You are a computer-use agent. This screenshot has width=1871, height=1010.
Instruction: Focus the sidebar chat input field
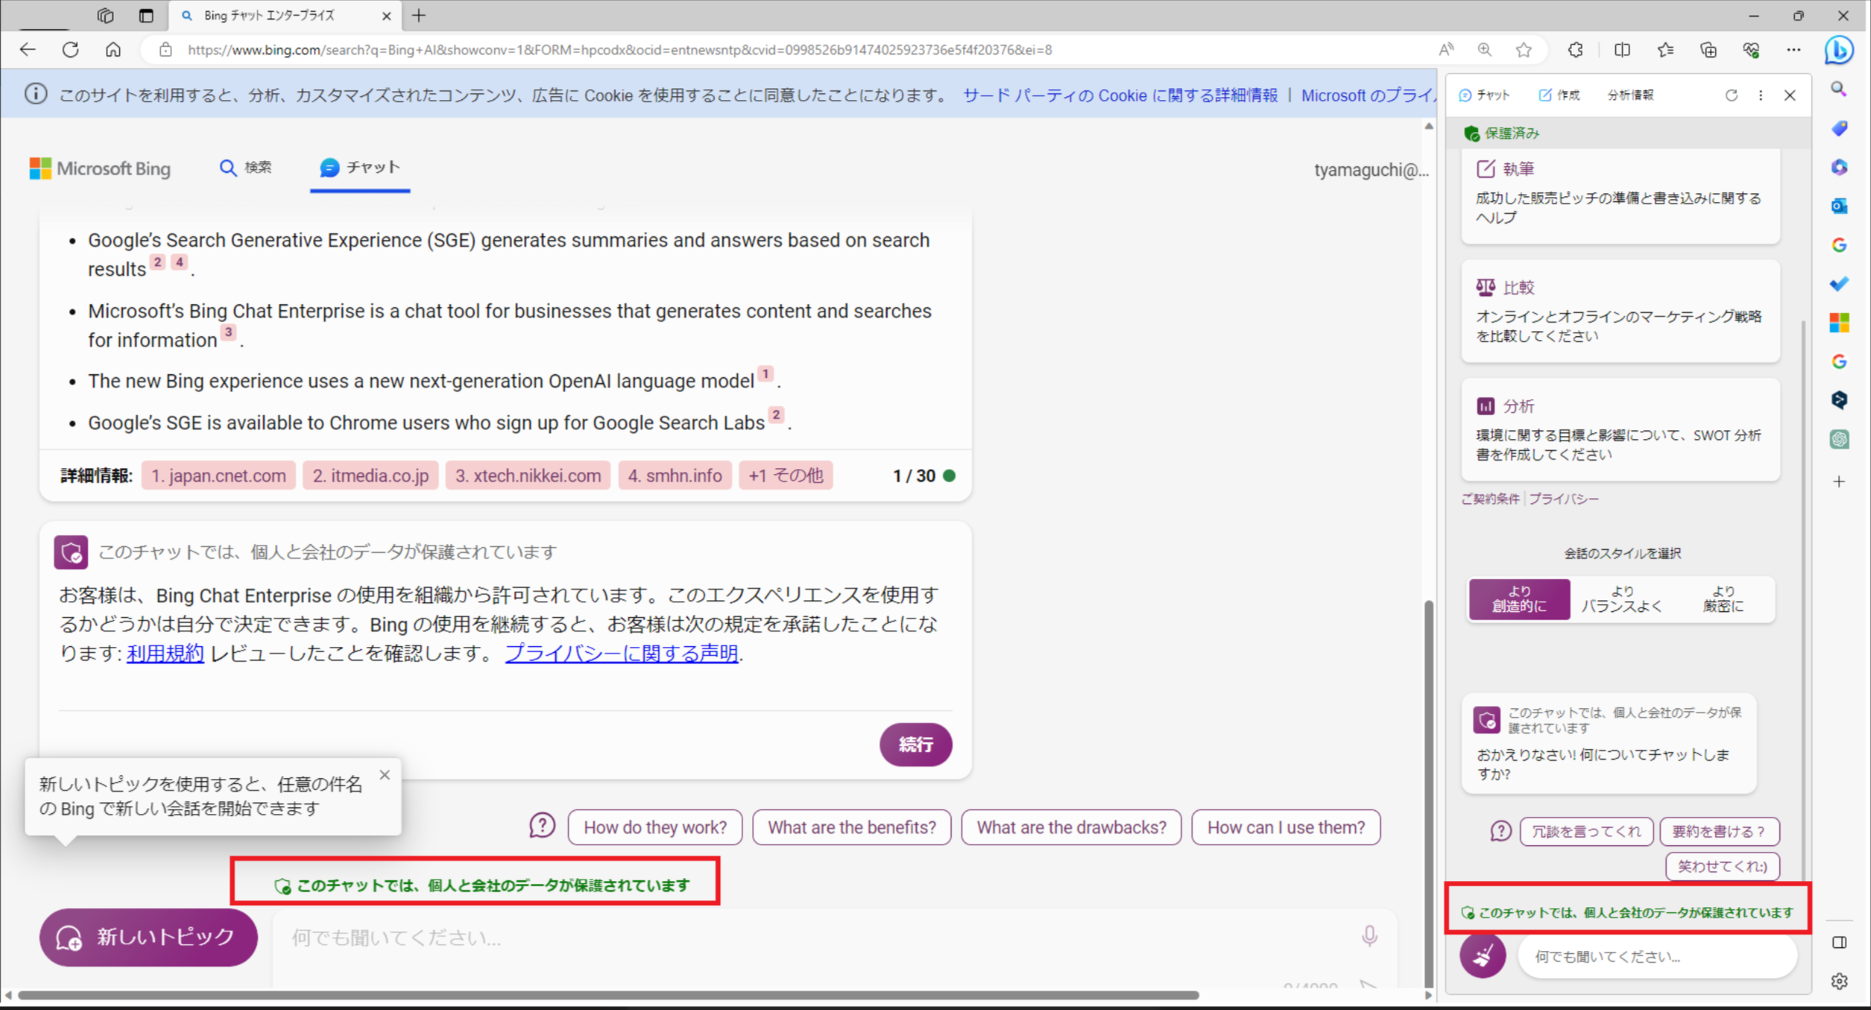(1657, 956)
